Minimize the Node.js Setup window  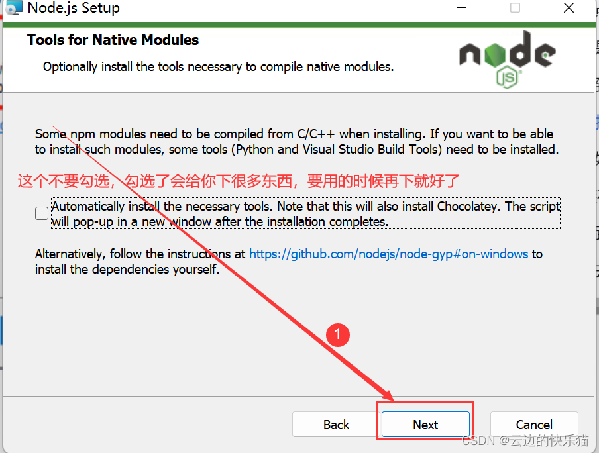click(x=462, y=8)
